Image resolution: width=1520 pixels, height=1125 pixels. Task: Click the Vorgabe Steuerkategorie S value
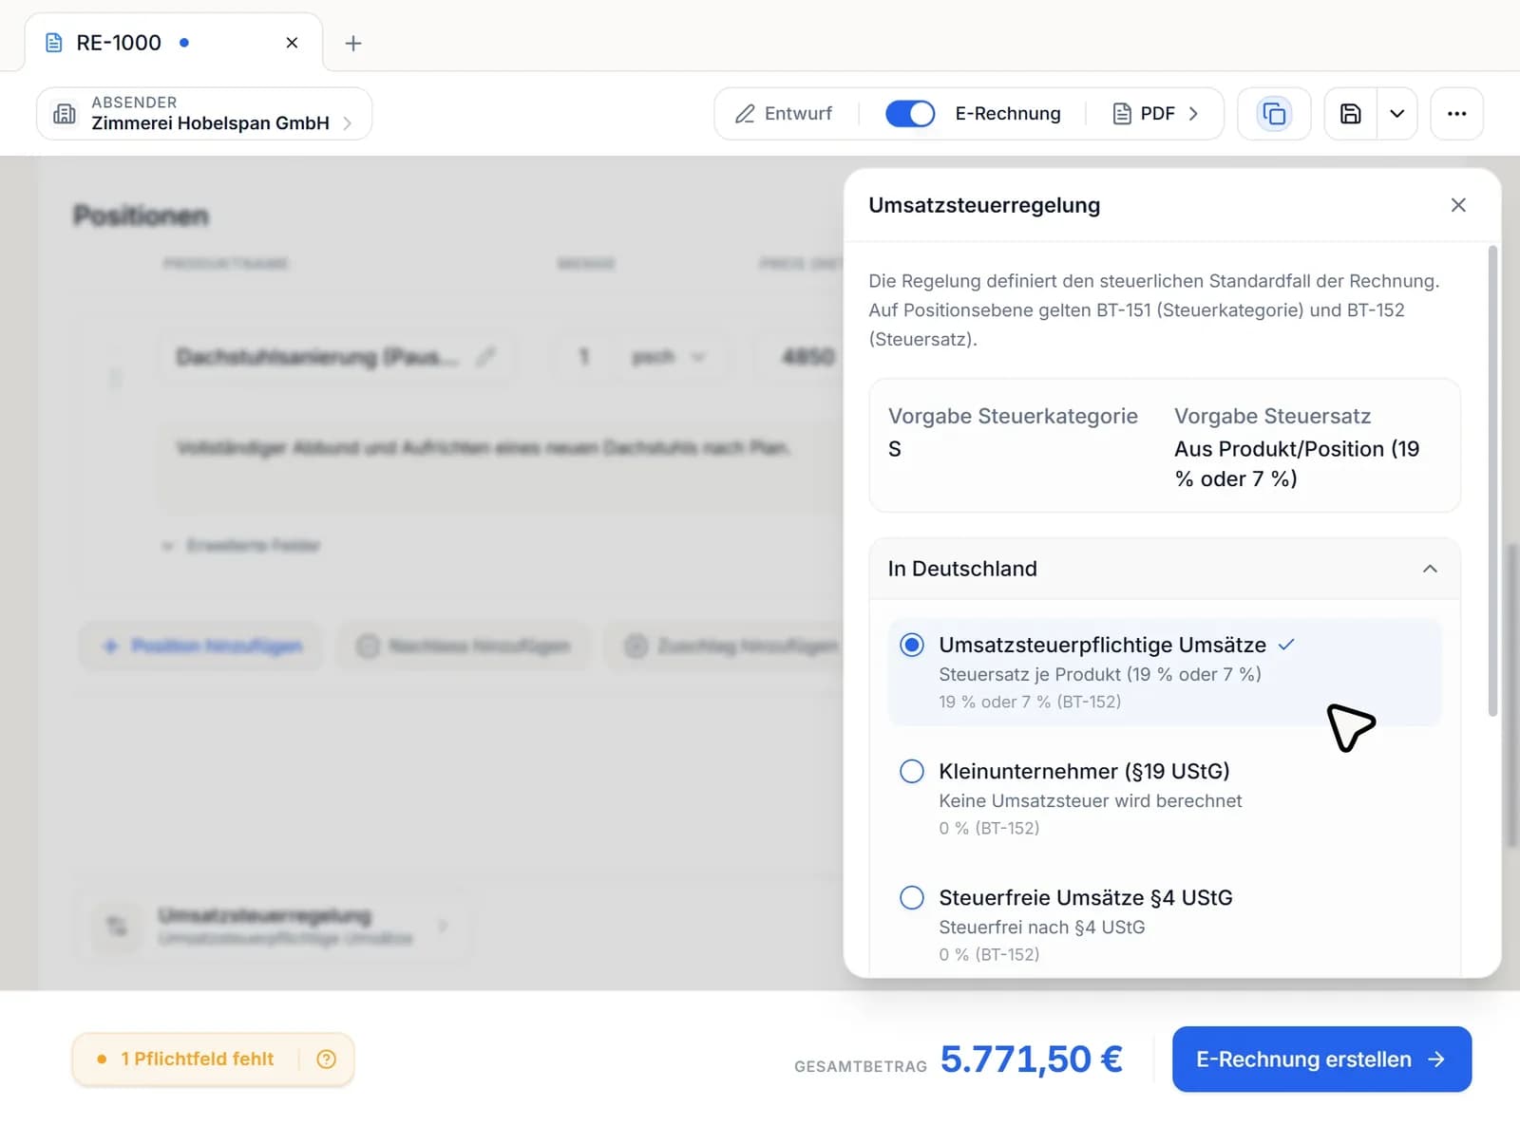pyautogui.click(x=895, y=449)
